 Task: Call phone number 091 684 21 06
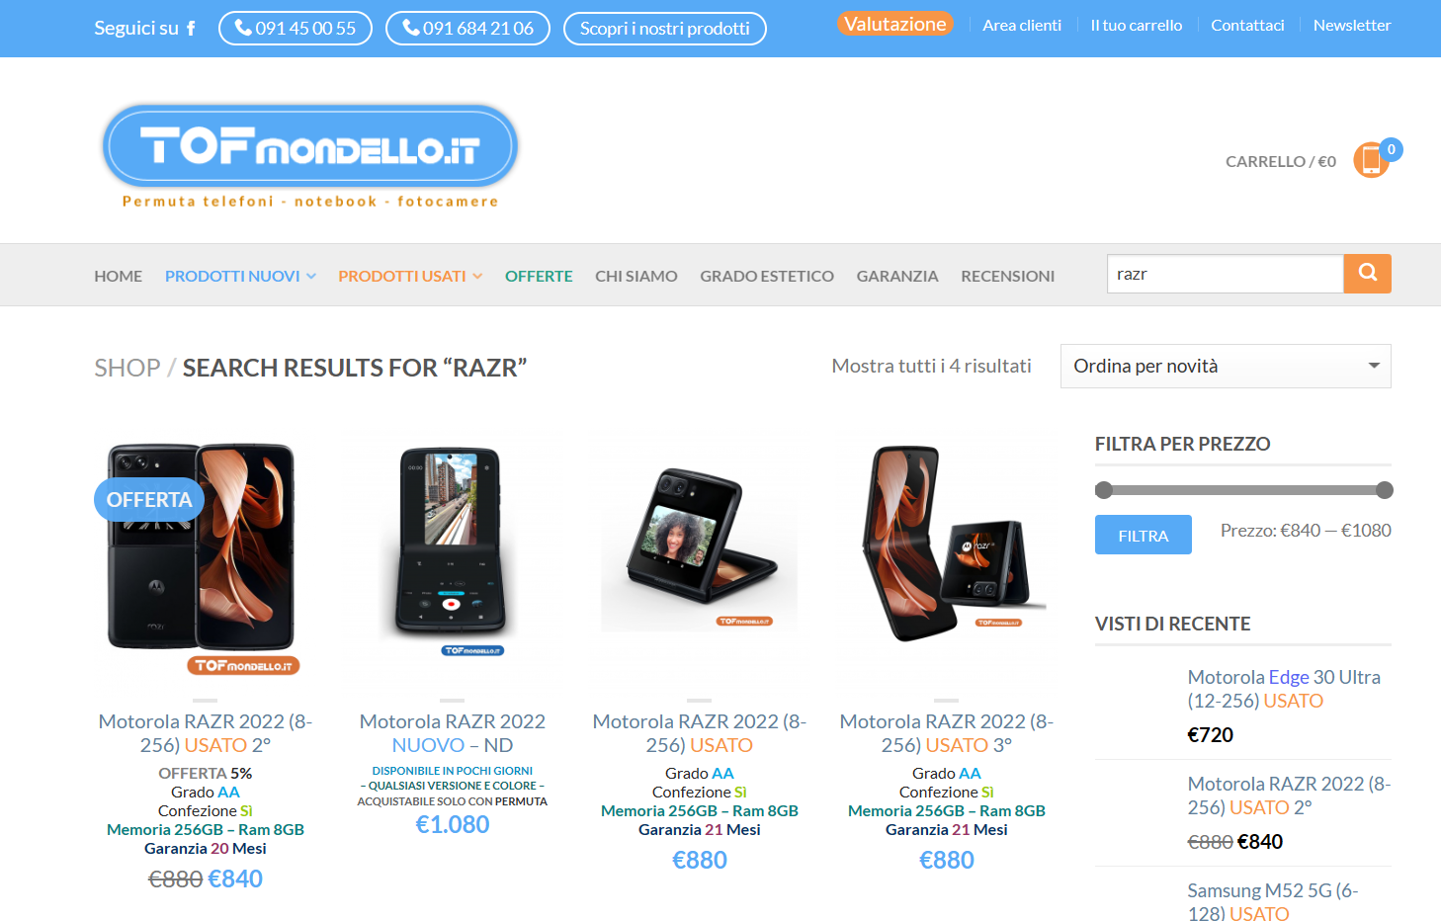pyautogui.click(x=467, y=29)
